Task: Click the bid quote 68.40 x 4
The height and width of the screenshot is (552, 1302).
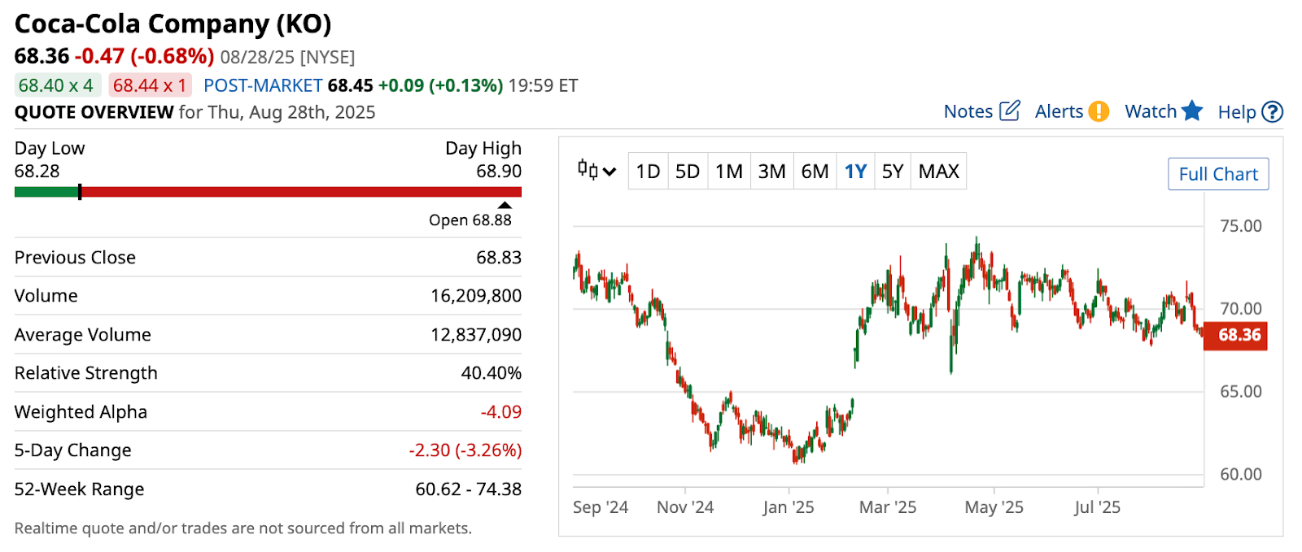Action: pyautogui.click(x=56, y=85)
